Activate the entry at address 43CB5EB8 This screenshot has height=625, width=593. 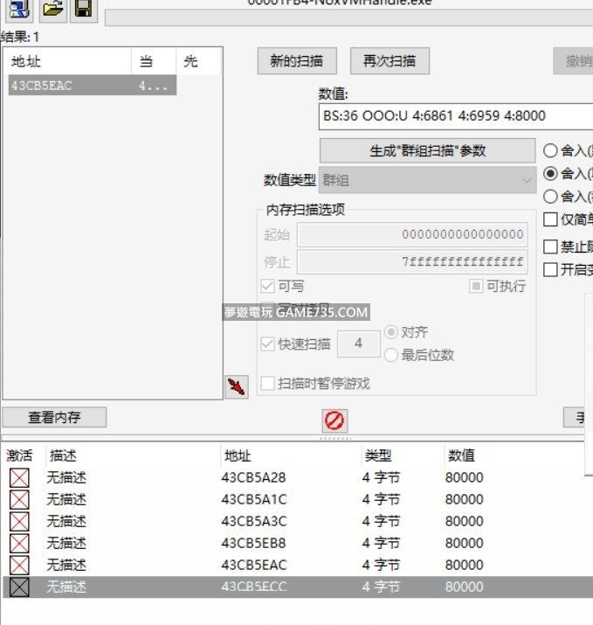click(x=19, y=544)
